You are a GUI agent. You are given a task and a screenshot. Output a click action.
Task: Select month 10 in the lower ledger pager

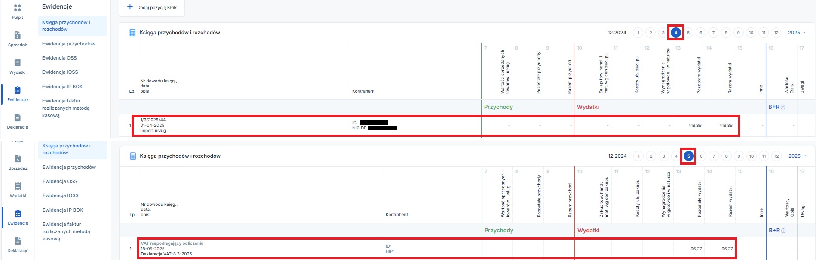(x=752, y=156)
